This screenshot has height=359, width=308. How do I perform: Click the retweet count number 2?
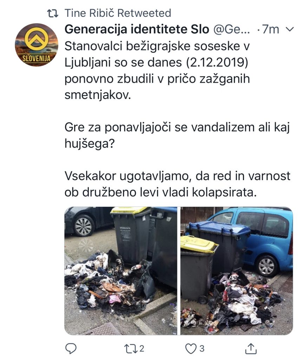[142, 349]
